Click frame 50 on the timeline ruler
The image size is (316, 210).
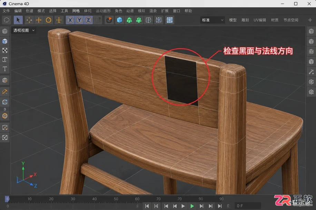[116, 199]
